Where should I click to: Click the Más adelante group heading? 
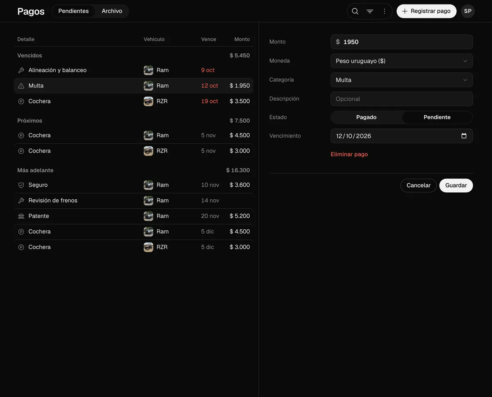35,170
